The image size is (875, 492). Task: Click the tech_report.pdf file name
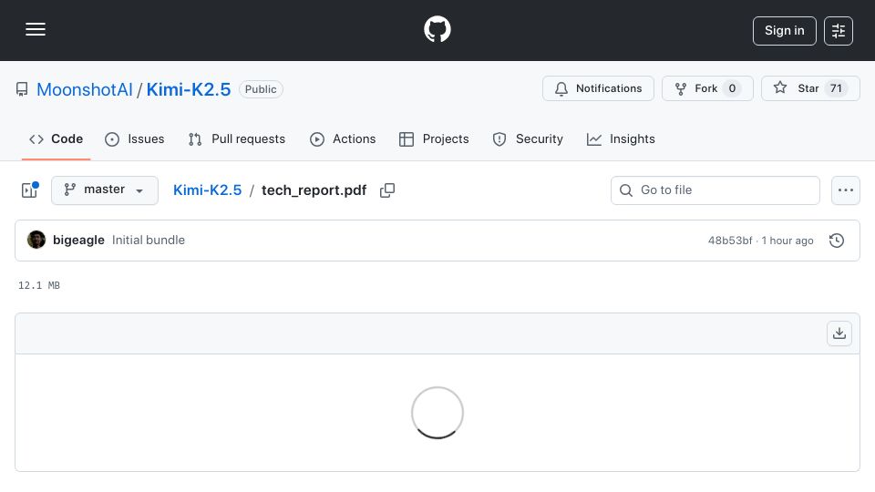click(314, 190)
